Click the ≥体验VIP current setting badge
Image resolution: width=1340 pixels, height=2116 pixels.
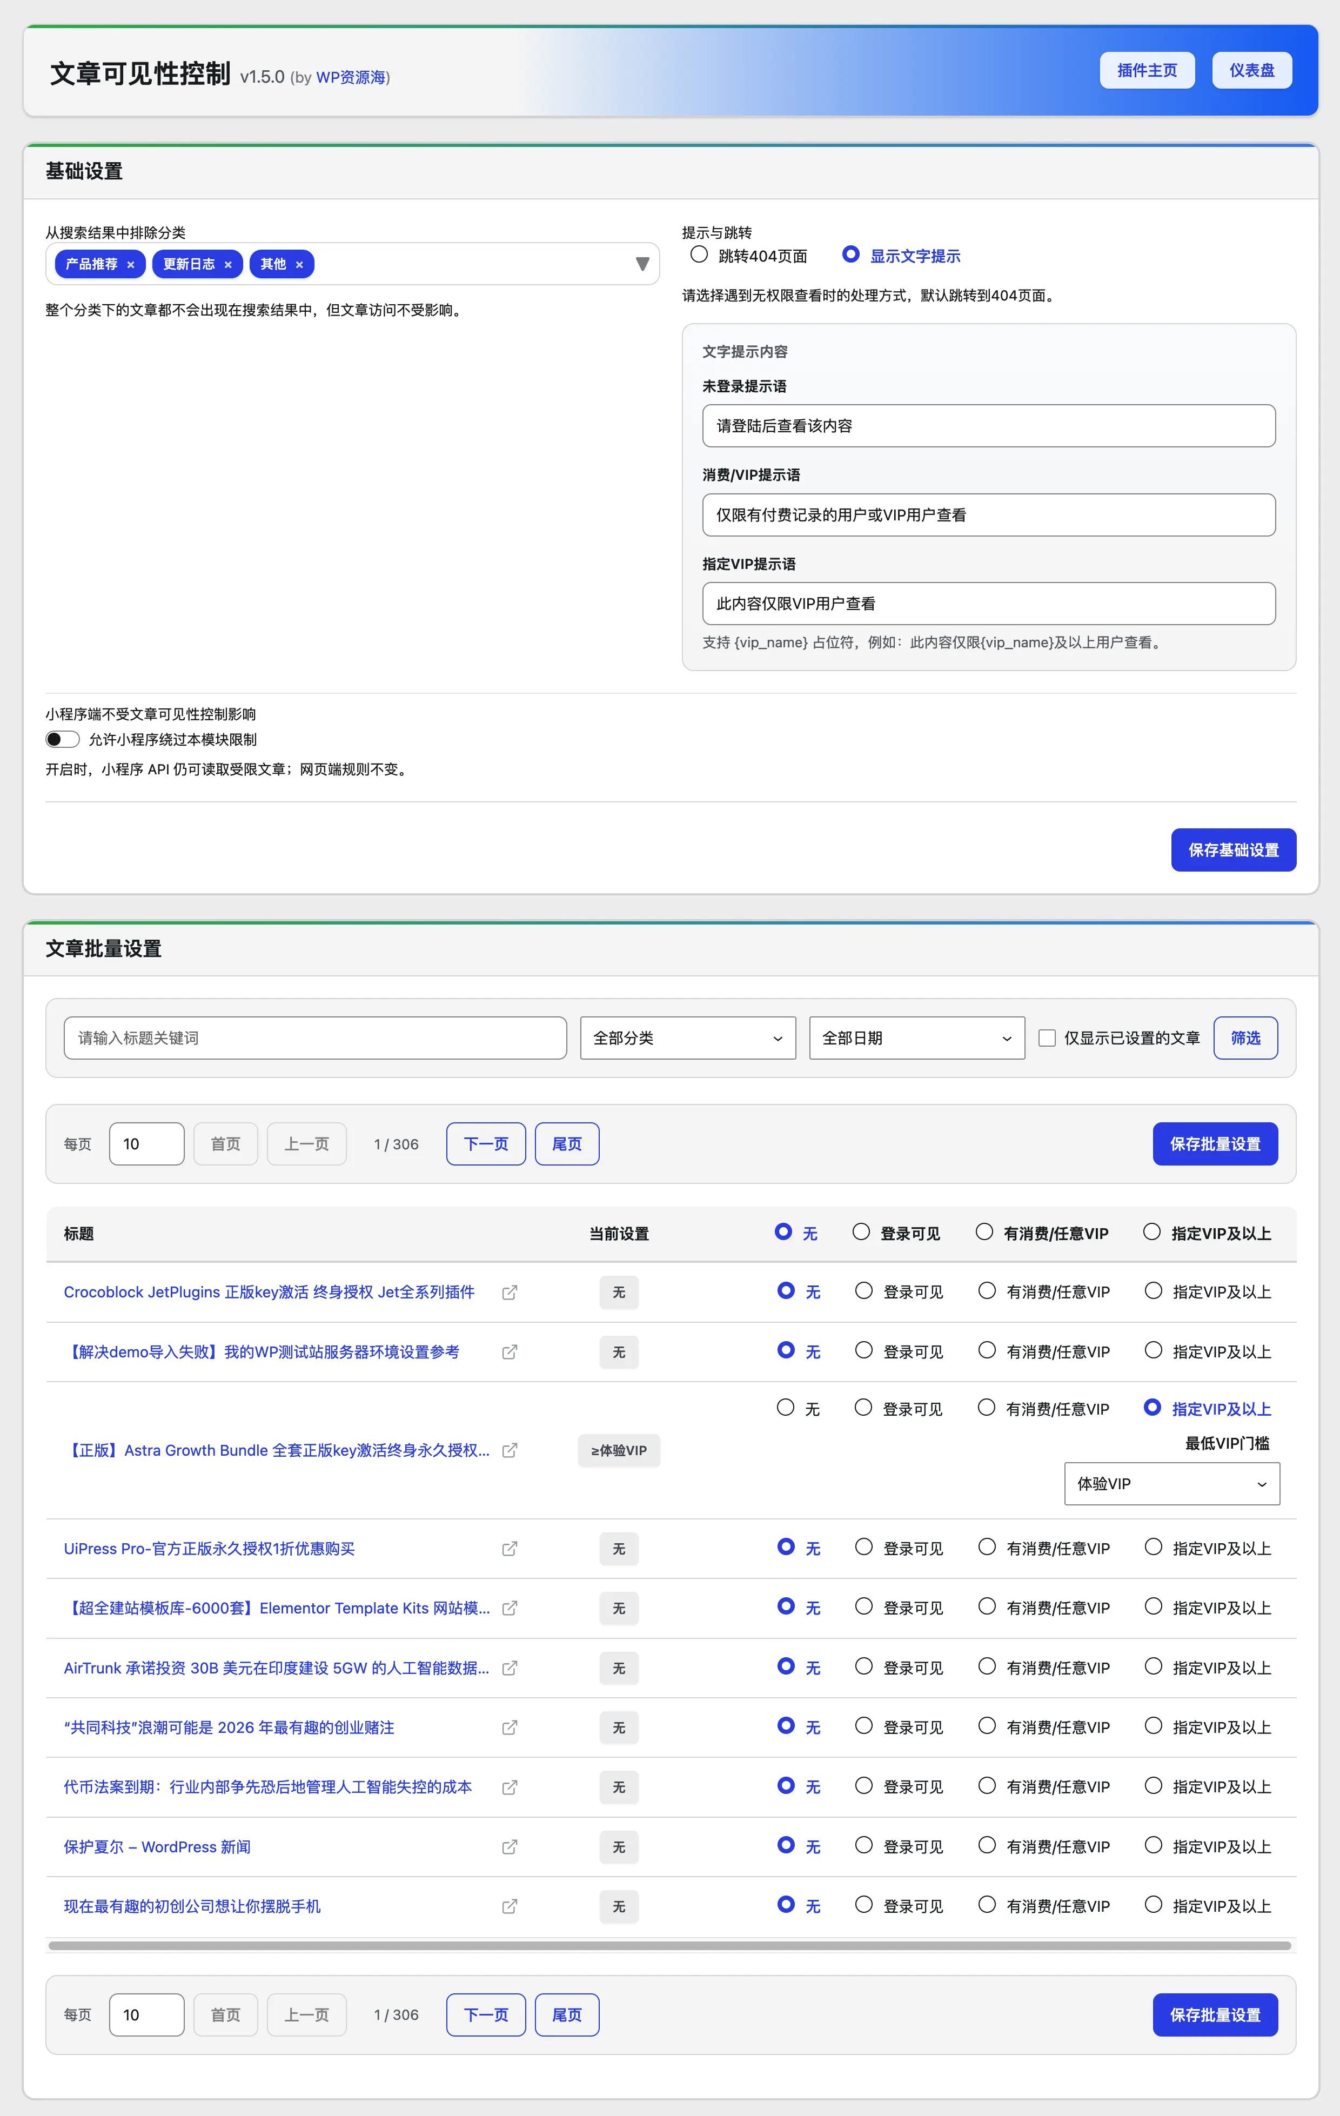[619, 1451]
